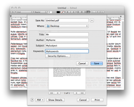This screenshot has height=107, width=134.
Task: Click the Title field containing Mr
Action: coord(67,34)
